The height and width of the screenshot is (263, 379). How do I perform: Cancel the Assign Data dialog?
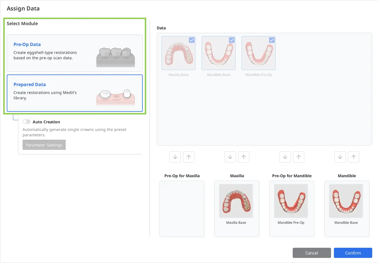(312, 253)
